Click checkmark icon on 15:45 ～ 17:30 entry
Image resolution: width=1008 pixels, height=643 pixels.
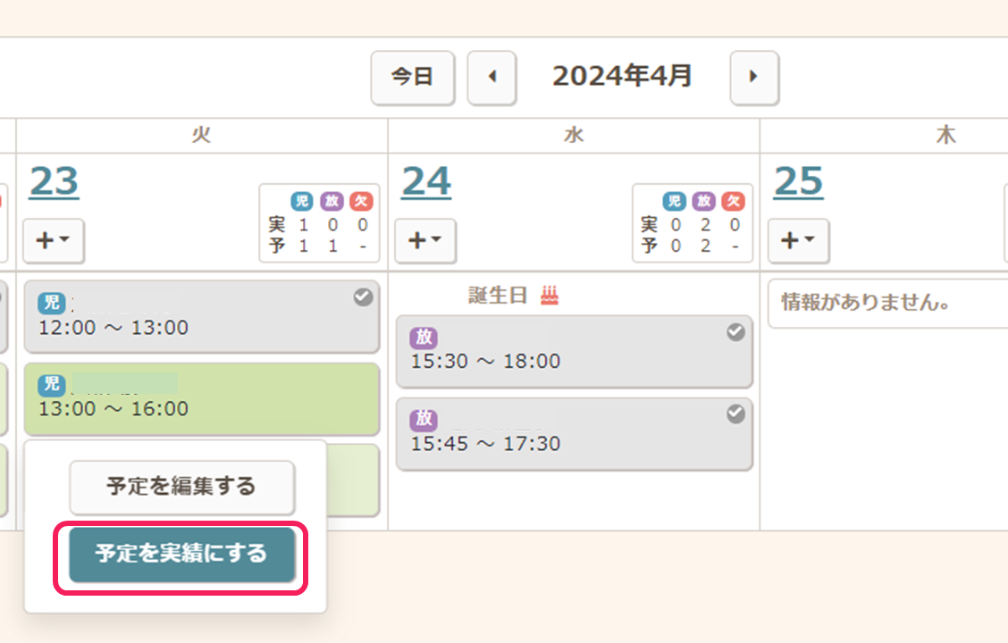pyautogui.click(x=735, y=414)
